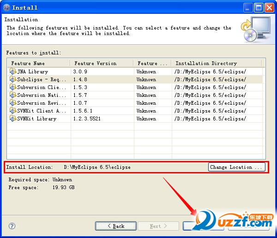
Task: Click the SVNKit Library feature icon
Action: [x=13, y=119]
